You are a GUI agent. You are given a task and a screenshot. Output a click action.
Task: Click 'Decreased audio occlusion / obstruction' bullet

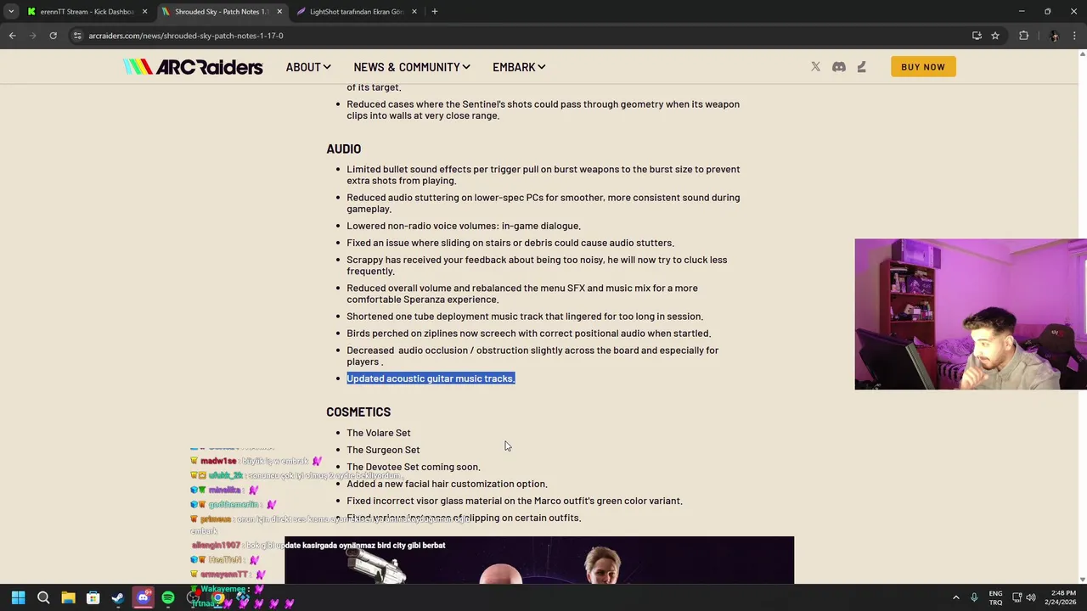point(532,356)
